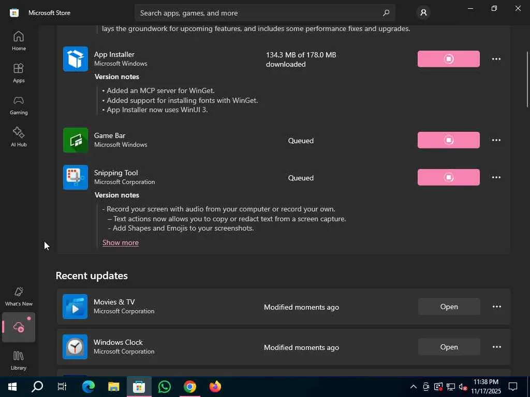
Task: Open the Windows Start menu
Action: [x=12, y=387]
